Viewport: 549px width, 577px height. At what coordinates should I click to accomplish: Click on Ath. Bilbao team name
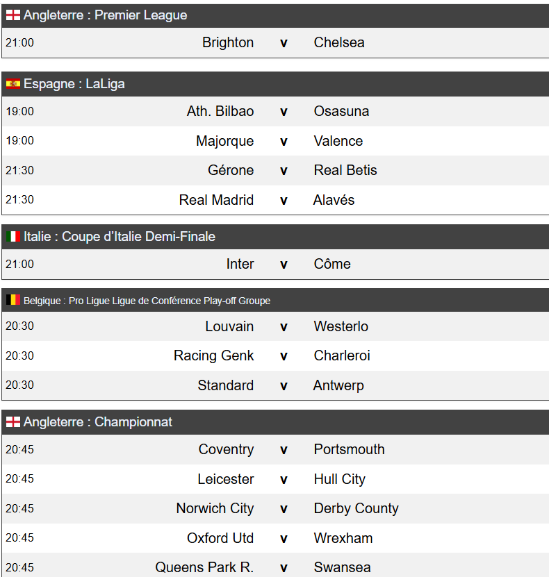pos(220,111)
